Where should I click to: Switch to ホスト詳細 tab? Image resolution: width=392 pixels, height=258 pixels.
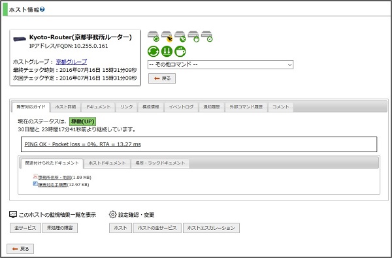click(65, 107)
